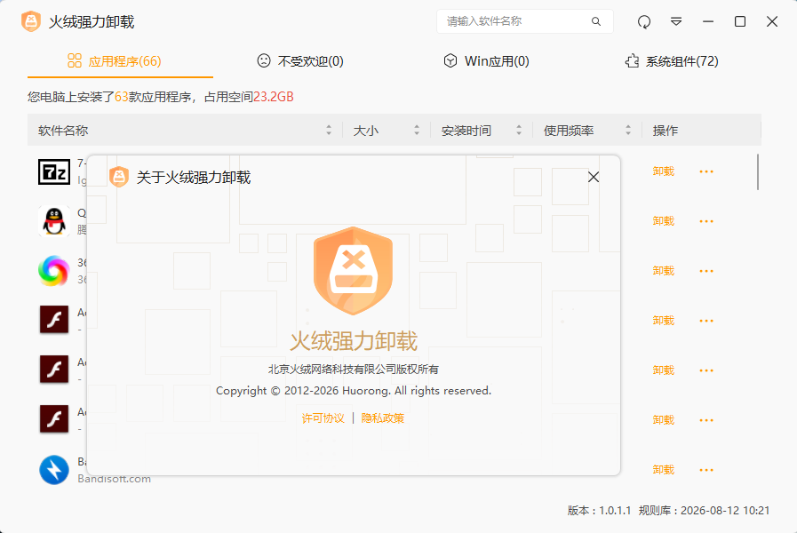The height and width of the screenshot is (533, 797).
Task: Sort by 大小 column arrows
Action: 417,130
